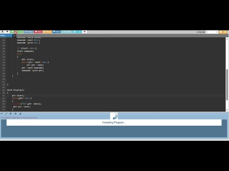Click the 'Compilation failed' error message text
This screenshot has height=171, width=229.
coord(19,118)
